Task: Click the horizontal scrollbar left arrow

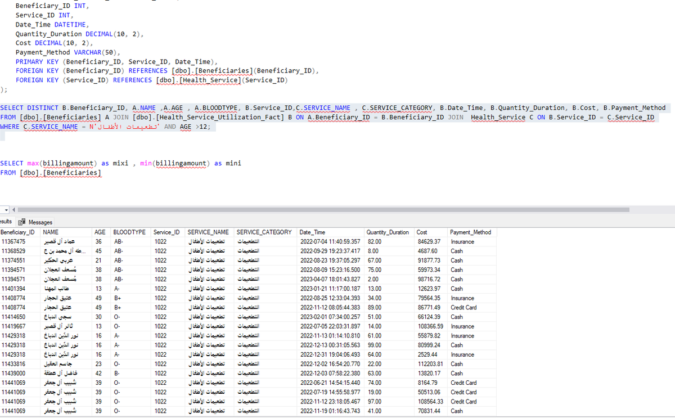Action: tap(13, 209)
